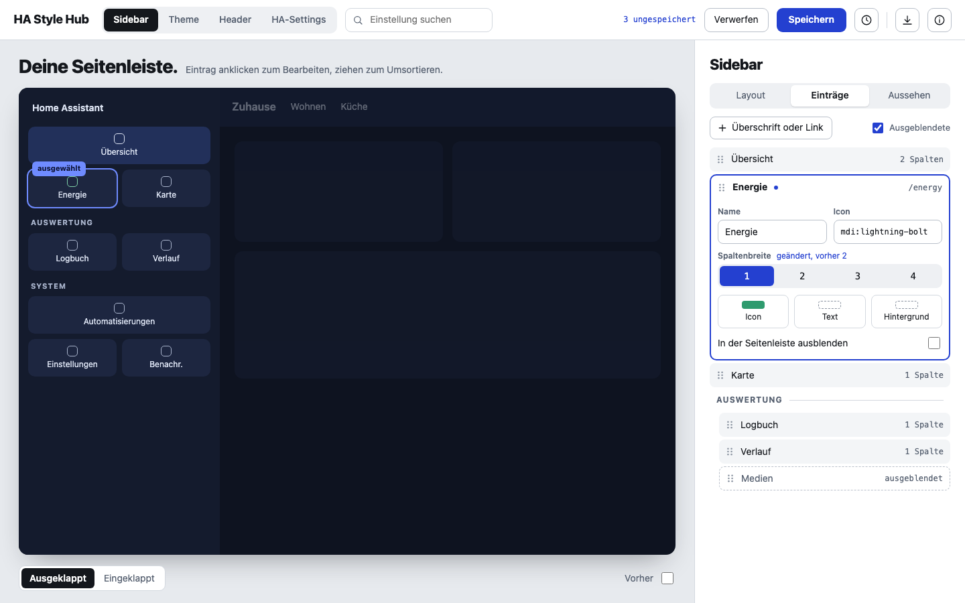This screenshot has height=603, width=965.
Task: Click the search magnifier icon
Action: tap(359, 20)
